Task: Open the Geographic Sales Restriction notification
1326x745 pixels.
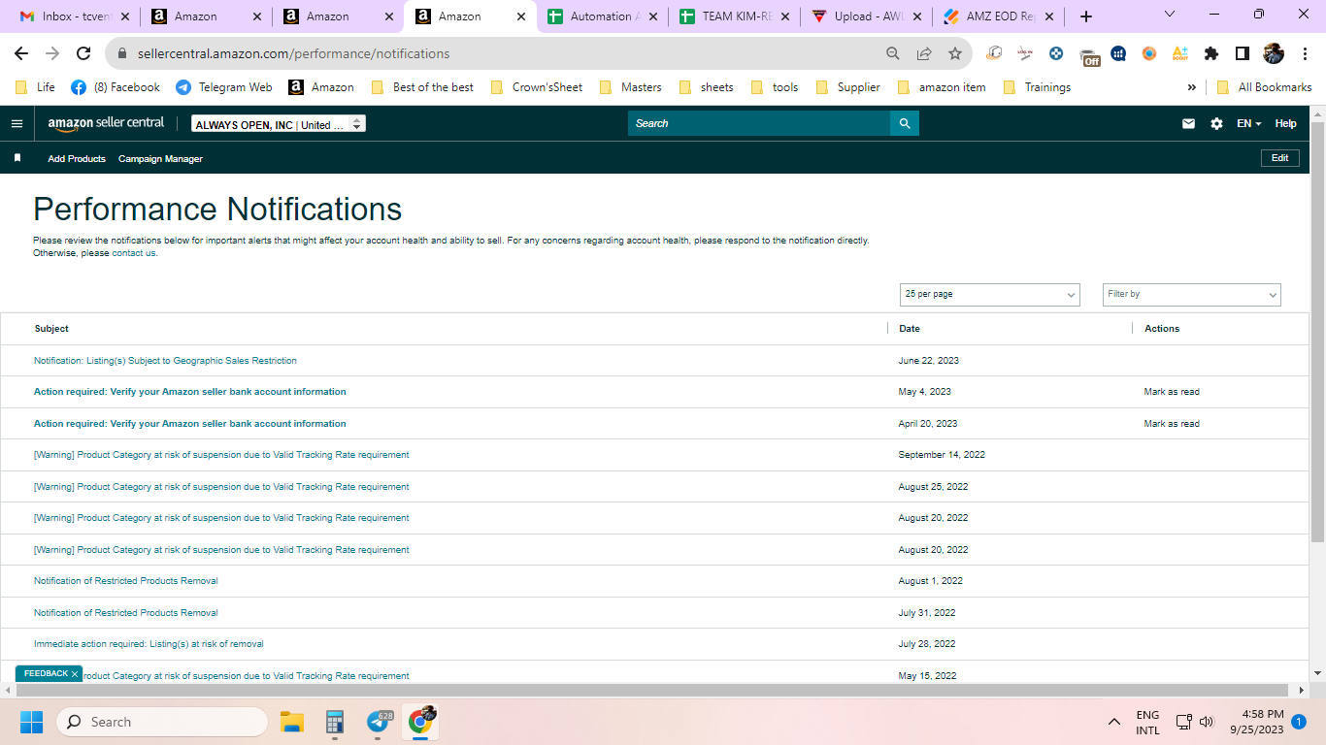Action: tap(165, 361)
